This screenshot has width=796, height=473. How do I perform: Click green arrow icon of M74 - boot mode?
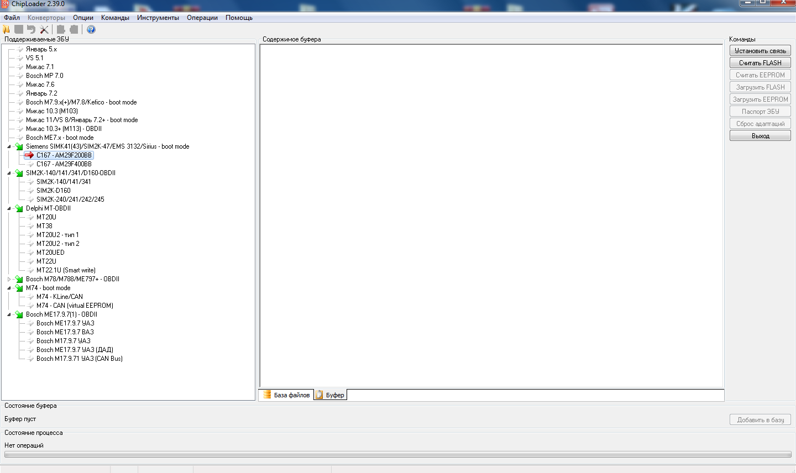click(19, 288)
